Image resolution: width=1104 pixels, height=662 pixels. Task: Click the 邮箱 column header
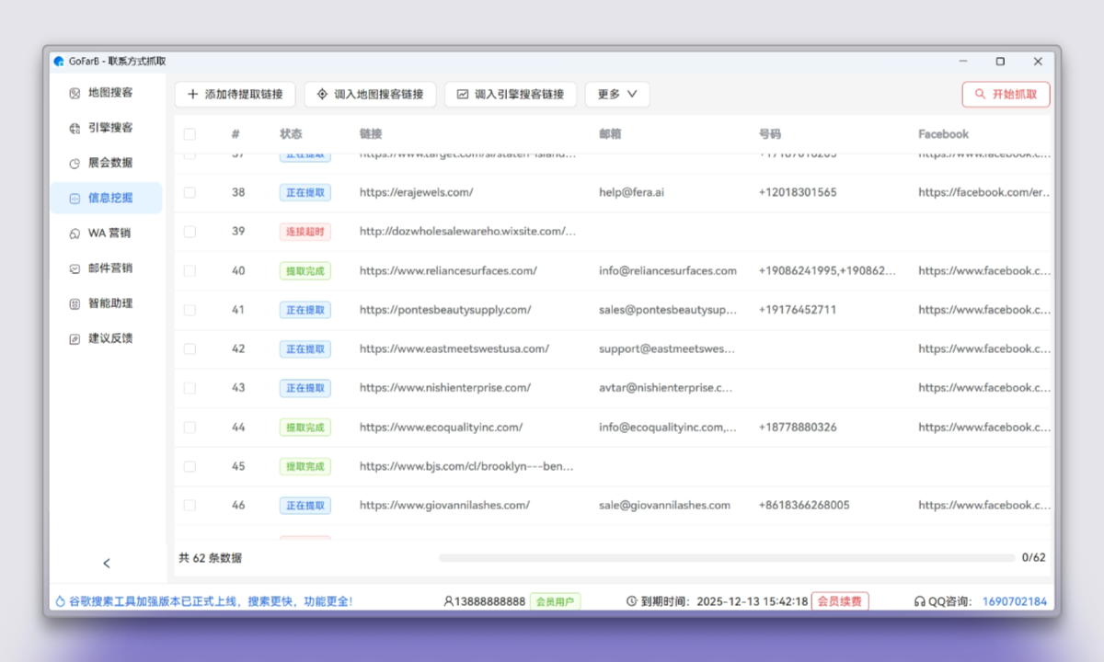pos(610,134)
